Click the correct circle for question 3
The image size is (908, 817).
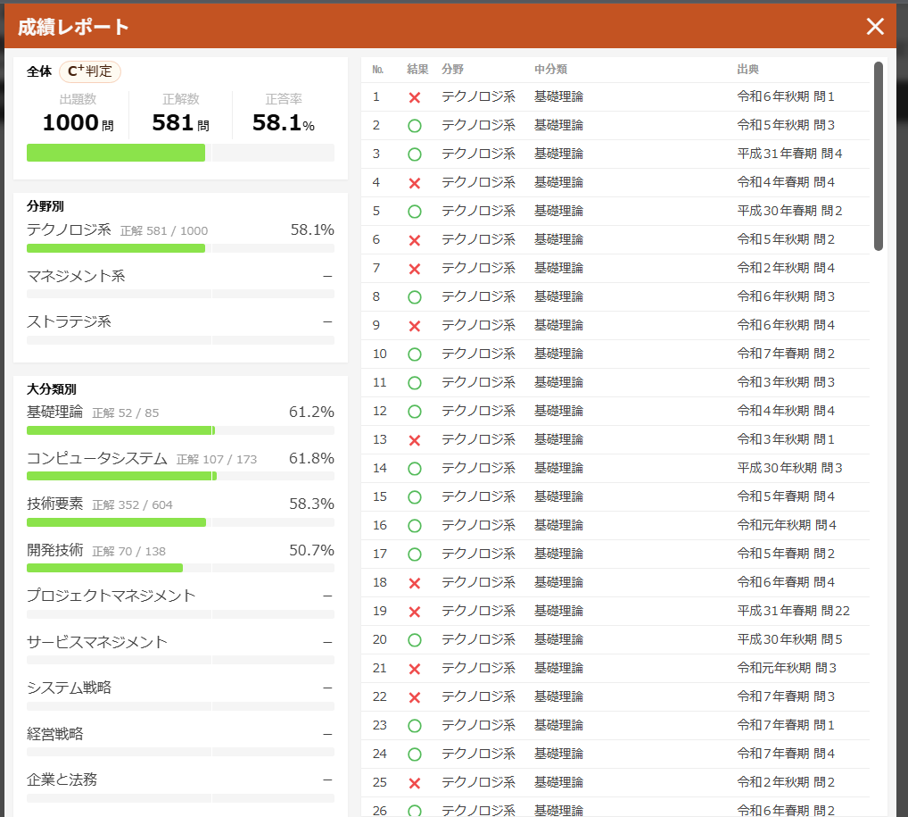(415, 154)
